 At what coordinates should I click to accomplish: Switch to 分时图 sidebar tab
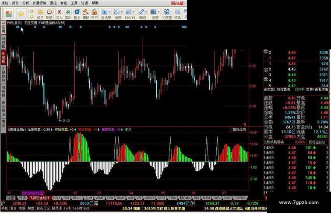pos(4,42)
